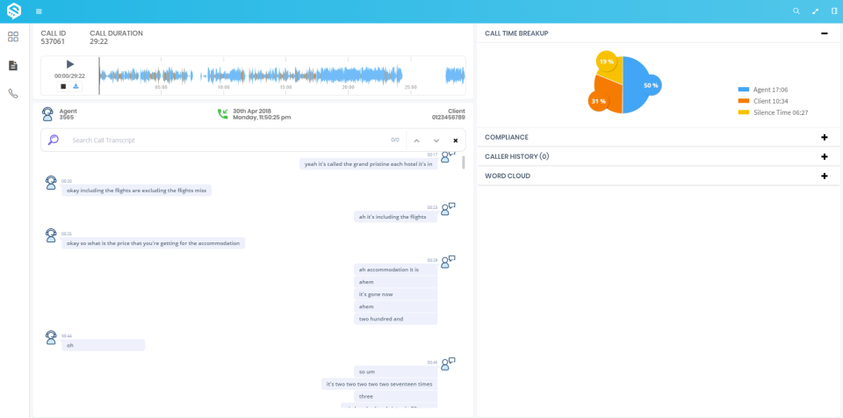This screenshot has height=418, width=843.
Task: Click the client number 0123456789
Action: pos(449,117)
